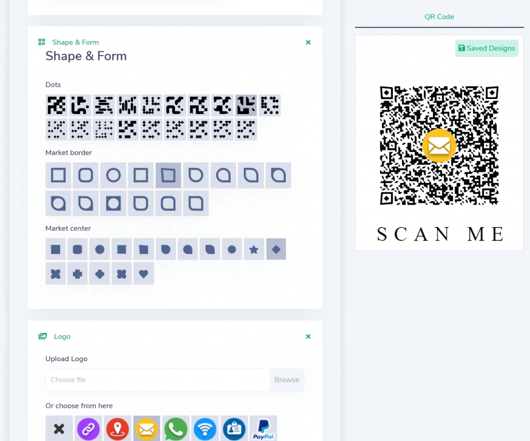Select the skewed square marker border
Screen dimensions: 530x441
coord(168,175)
